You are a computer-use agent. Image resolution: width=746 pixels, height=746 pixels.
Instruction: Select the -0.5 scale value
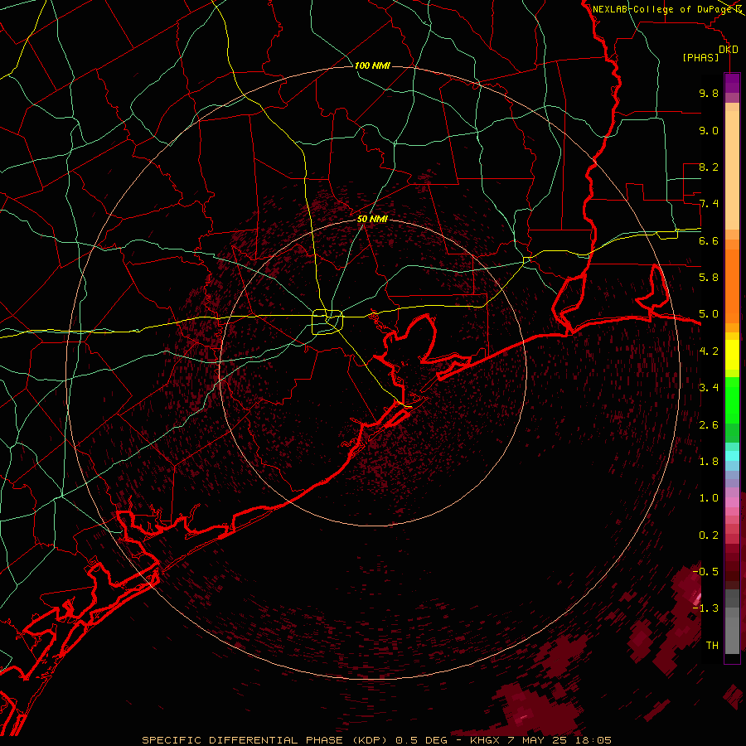click(706, 572)
